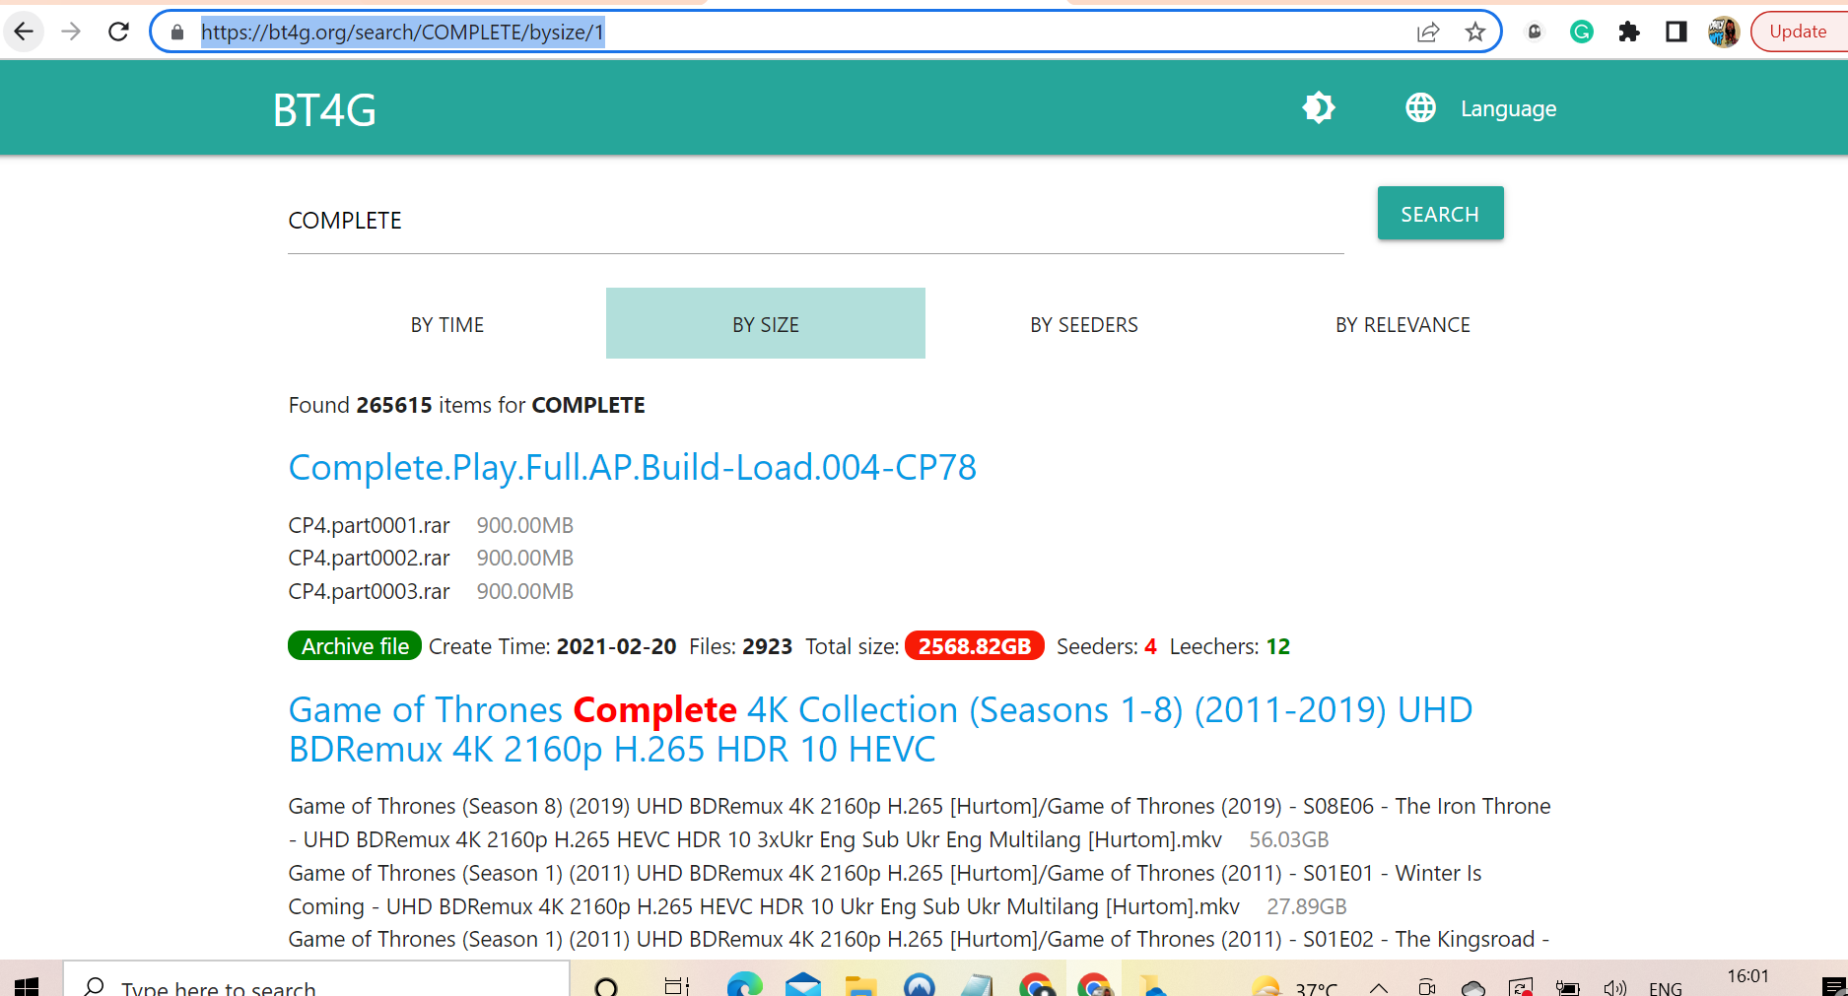Switch keyboard language via the ENG indicator
Screen dimensions: 1848x996
pyautogui.click(x=1666, y=988)
